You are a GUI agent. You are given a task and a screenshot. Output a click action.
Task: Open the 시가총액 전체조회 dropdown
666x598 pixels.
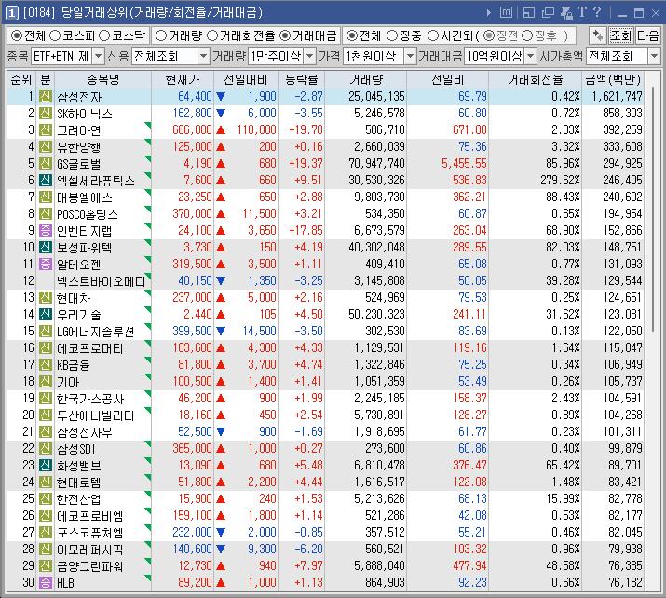pyautogui.click(x=654, y=56)
